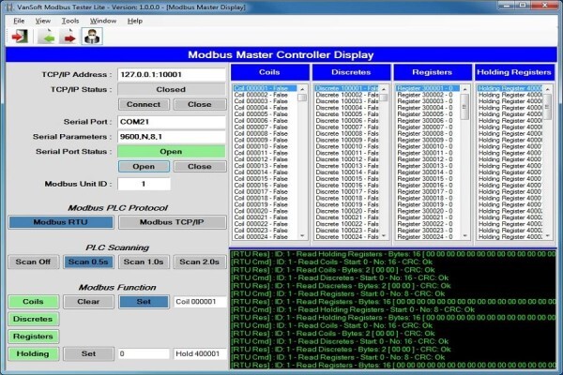
Task: Click the holding value field showing 0
Action: tap(144, 353)
